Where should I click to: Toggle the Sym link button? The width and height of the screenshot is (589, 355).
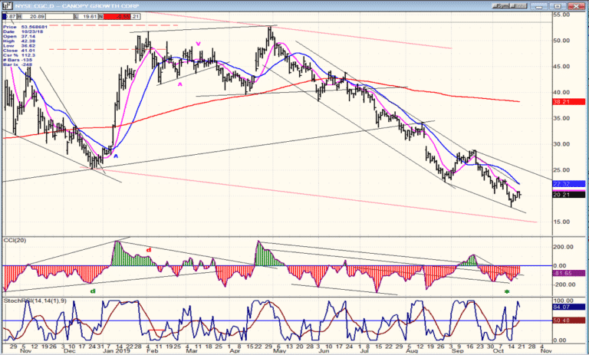point(502,6)
